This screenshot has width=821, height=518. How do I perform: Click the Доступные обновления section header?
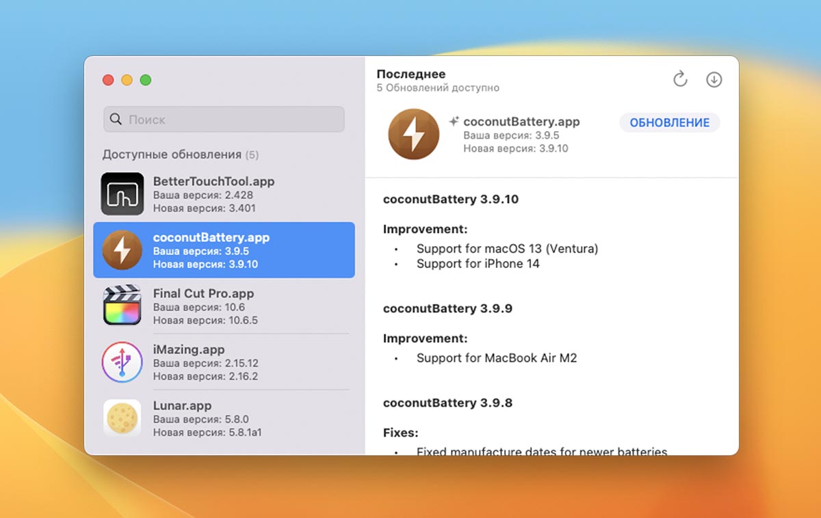(181, 154)
